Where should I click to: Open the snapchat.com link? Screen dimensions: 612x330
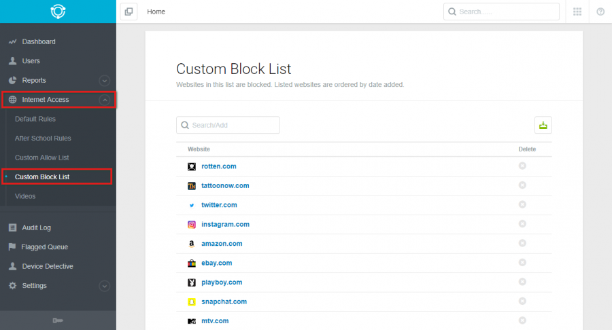[x=224, y=301]
